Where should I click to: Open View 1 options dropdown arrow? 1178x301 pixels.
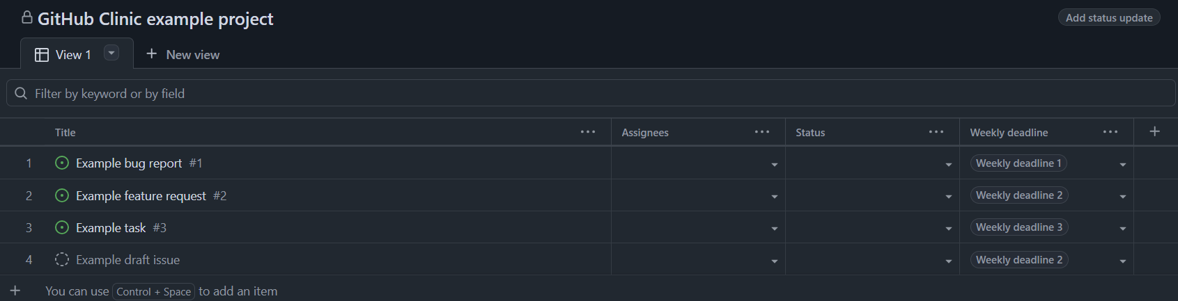click(x=111, y=53)
